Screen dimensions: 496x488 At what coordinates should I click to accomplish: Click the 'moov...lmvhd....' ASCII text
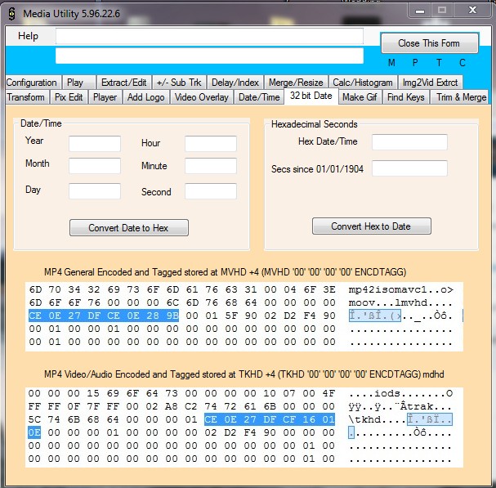click(x=400, y=303)
